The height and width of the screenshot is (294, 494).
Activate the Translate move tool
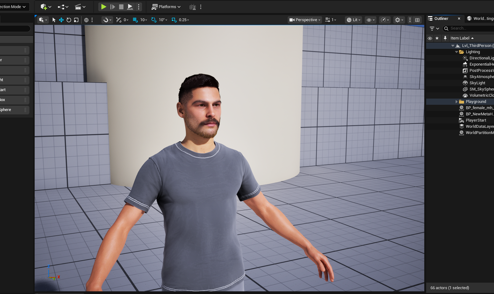click(x=61, y=20)
